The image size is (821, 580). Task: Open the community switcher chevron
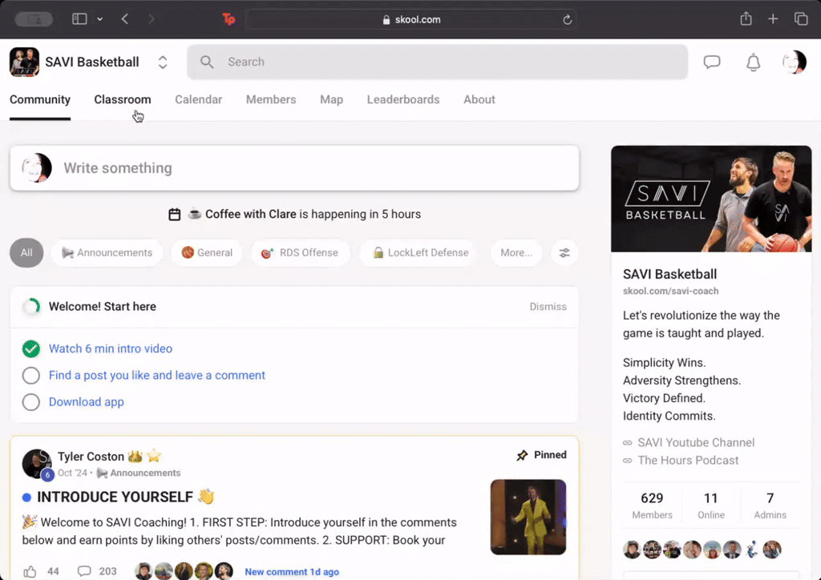click(x=162, y=62)
